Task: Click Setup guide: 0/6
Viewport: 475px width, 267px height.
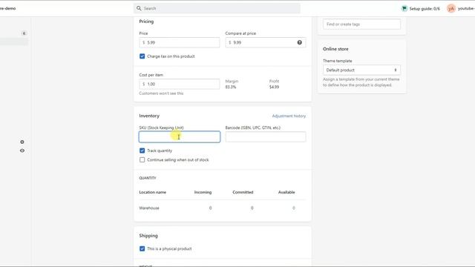Action: click(x=424, y=9)
